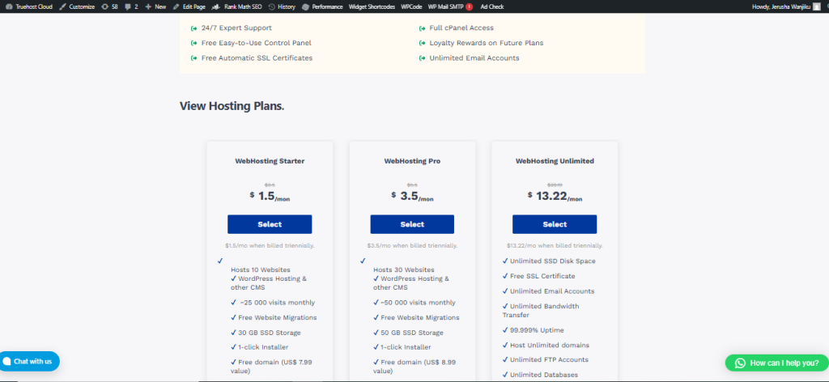Screen dimensions: 829x382
Task: Click Host Unlimited domains feature
Action: [550, 345]
